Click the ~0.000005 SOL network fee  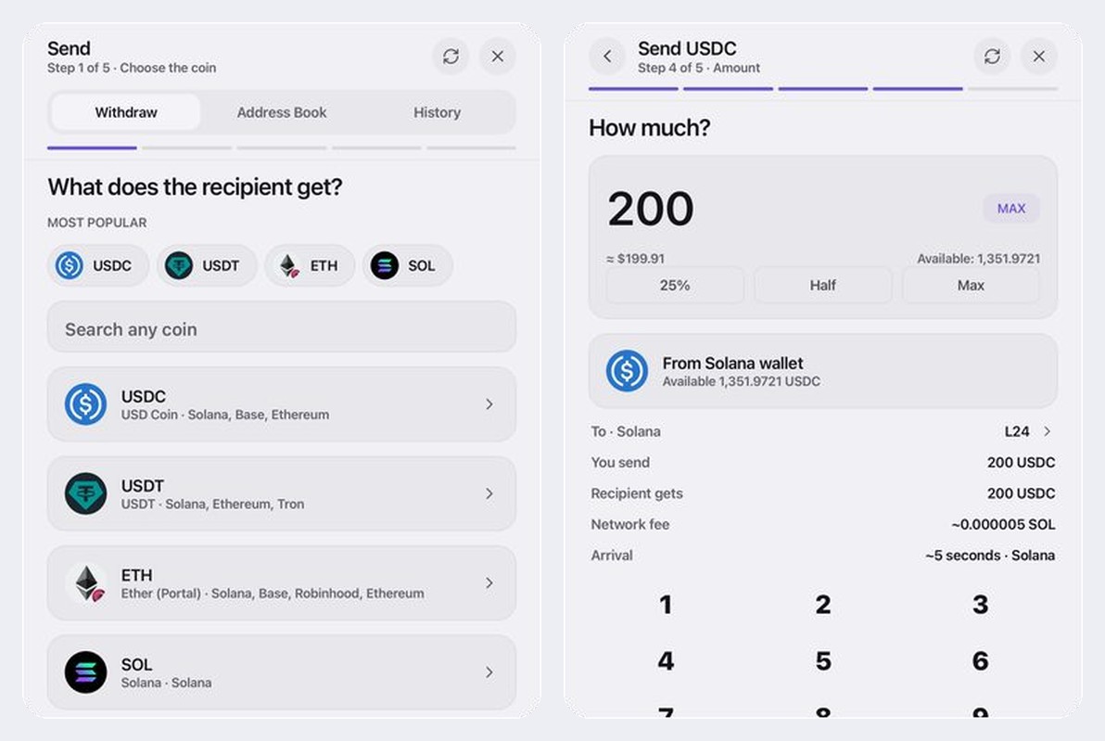point(1003,525)
